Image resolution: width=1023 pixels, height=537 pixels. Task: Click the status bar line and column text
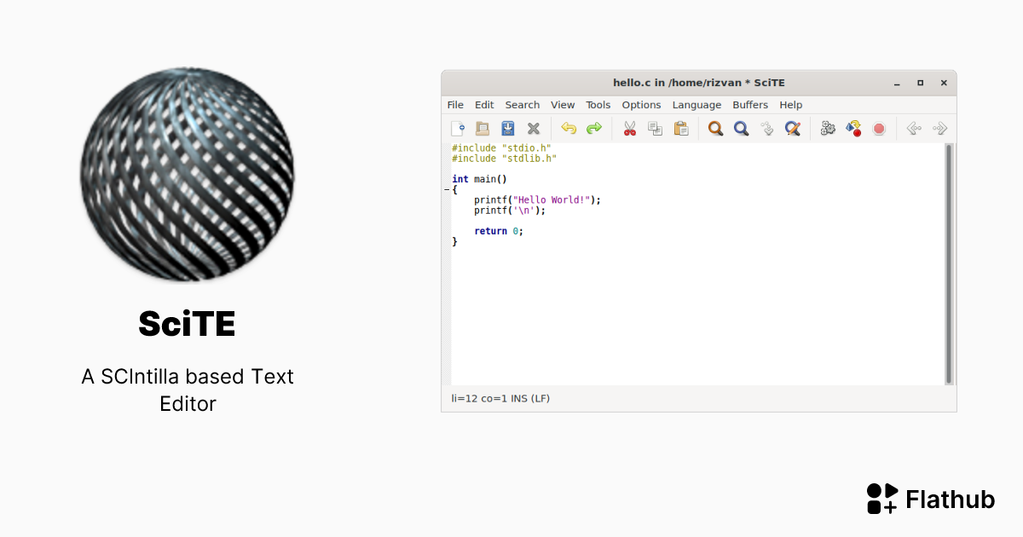coord(500,399)
